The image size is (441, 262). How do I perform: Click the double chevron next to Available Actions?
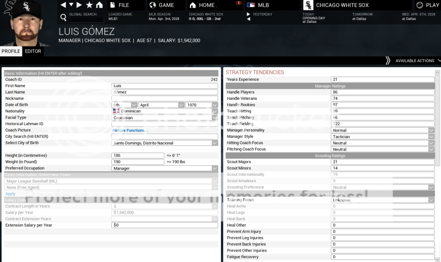point(388,61)
